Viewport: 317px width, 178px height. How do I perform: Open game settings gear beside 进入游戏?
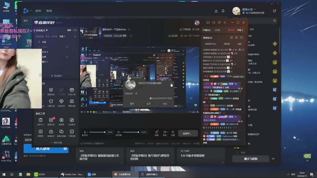pyautogui.click(x=65, y=149)
